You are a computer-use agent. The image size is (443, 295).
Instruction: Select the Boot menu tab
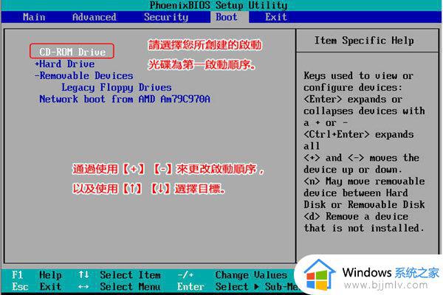227,17
